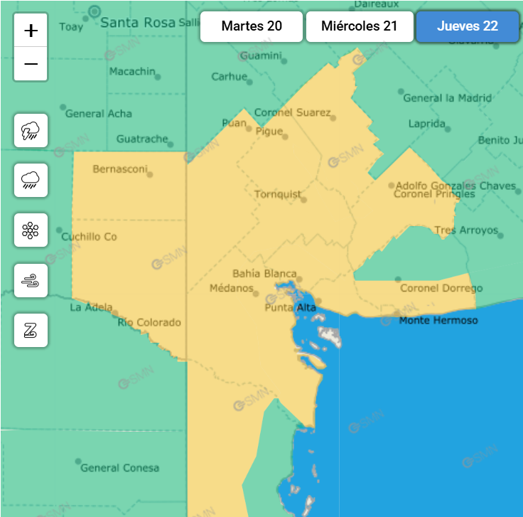The height and width of the screenshot is (517, 523).
Task: Click the Santa Rosa city marker
Action: click(x=95, y=12)
